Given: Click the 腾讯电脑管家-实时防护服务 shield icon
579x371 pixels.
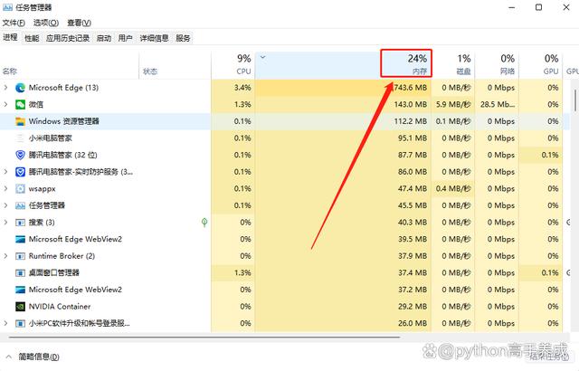Looking at the screenshot, I should pos(20,172).
